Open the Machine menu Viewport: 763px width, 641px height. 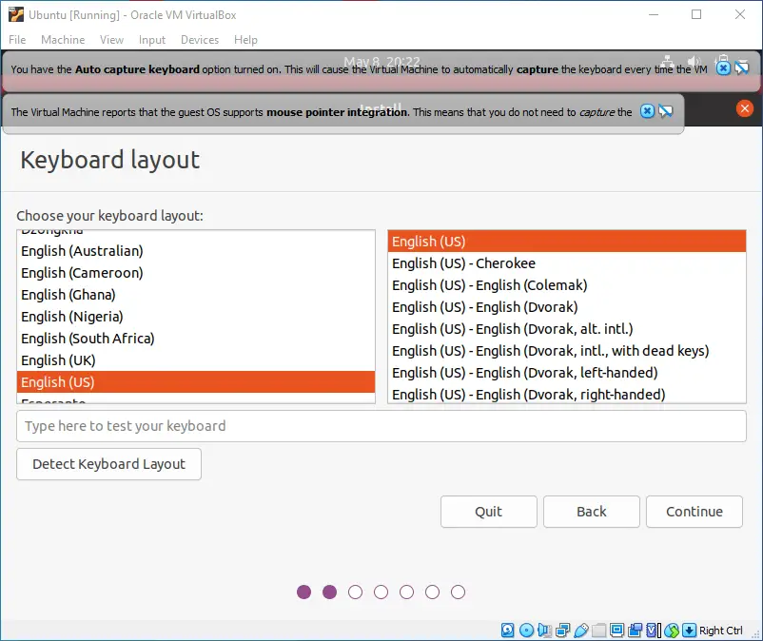[x=63, y=40]
